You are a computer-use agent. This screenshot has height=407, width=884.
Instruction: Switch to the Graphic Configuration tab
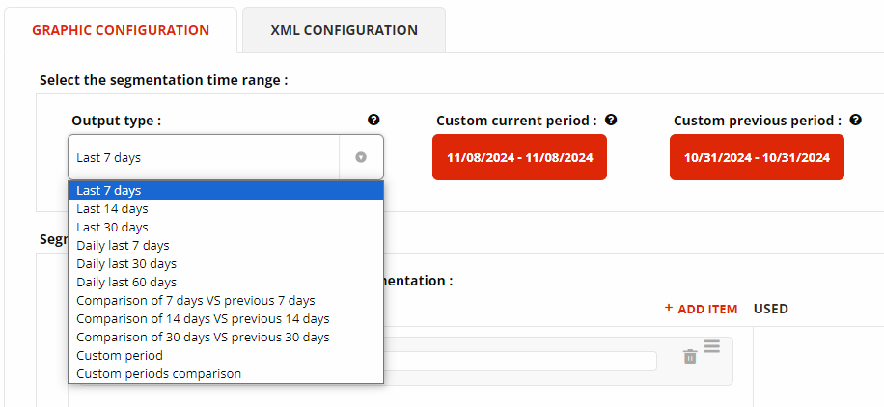tap(121, 30)
